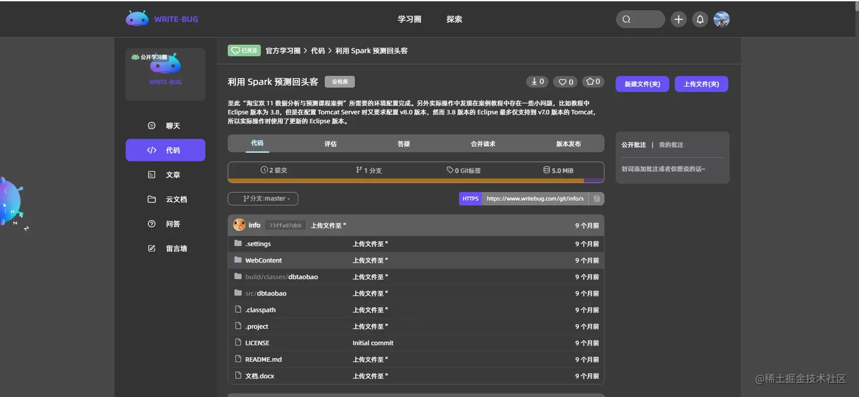
Task: Open the .settings folder
Action: point(258,244)
